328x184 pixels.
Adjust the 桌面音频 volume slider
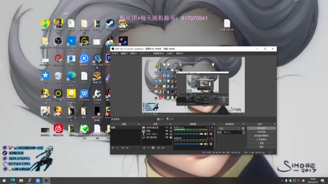pyautogui.click(x=189, y=144)
